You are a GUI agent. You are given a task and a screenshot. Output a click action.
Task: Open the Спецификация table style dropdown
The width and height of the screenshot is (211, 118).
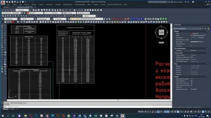(43, 19)
